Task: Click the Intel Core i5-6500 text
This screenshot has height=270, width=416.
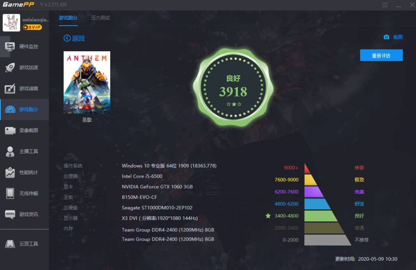Action: (142, 176)
